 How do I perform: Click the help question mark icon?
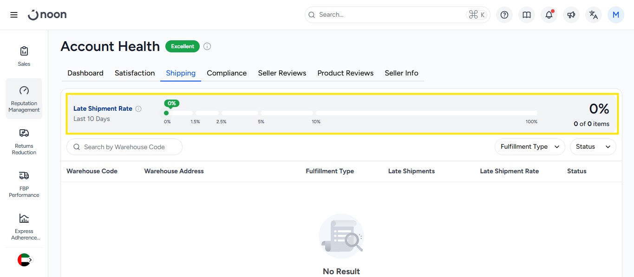coord(504,15)
